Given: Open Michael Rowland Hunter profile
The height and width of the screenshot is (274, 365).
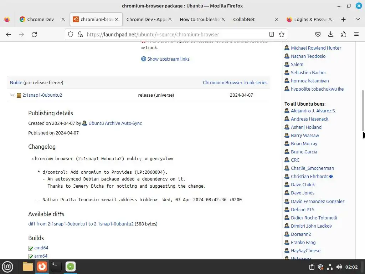Looking at the screenshot, I should [316, 48].
